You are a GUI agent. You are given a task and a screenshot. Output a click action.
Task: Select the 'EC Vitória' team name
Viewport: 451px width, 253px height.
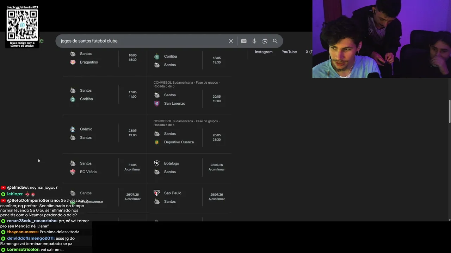click(x=88, y=172)
